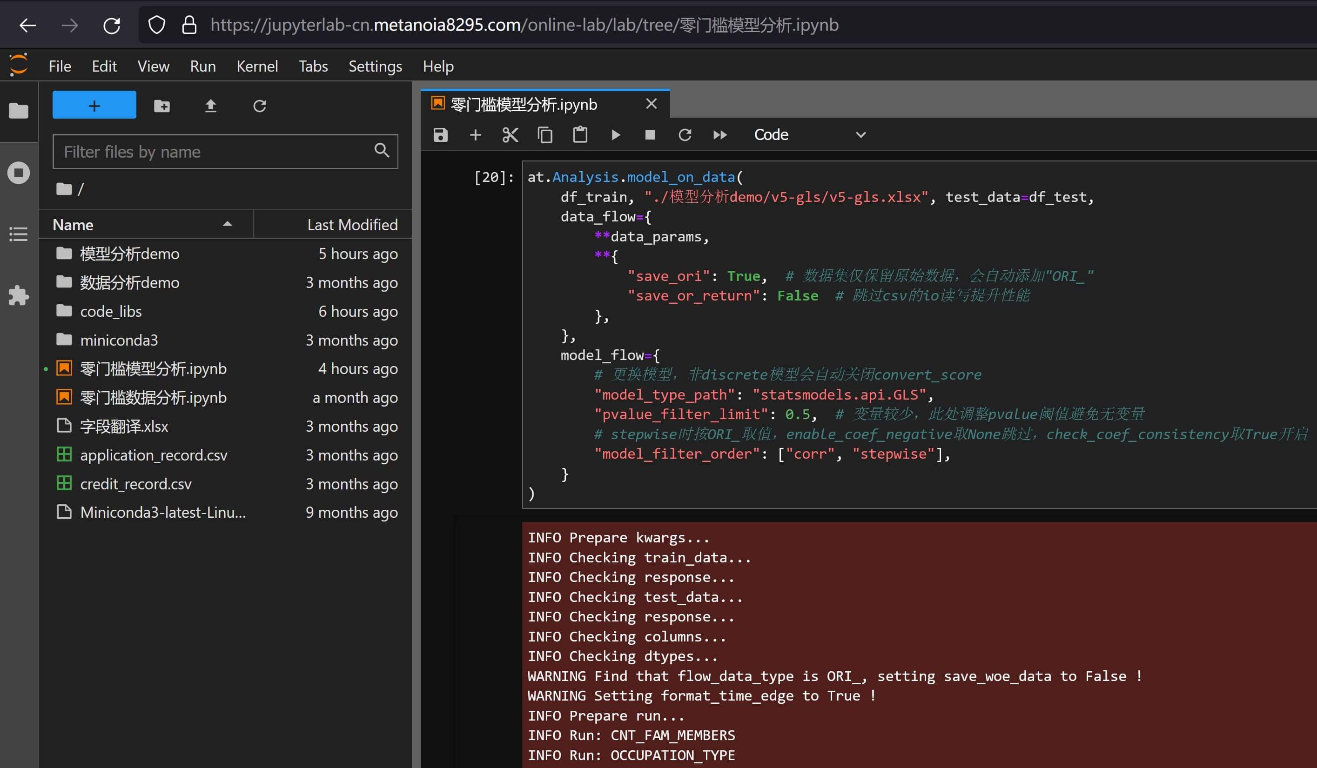Restart kernel and run all cells icon
The height and width of the screenshot is (768, 1317).
click(719, 135)
